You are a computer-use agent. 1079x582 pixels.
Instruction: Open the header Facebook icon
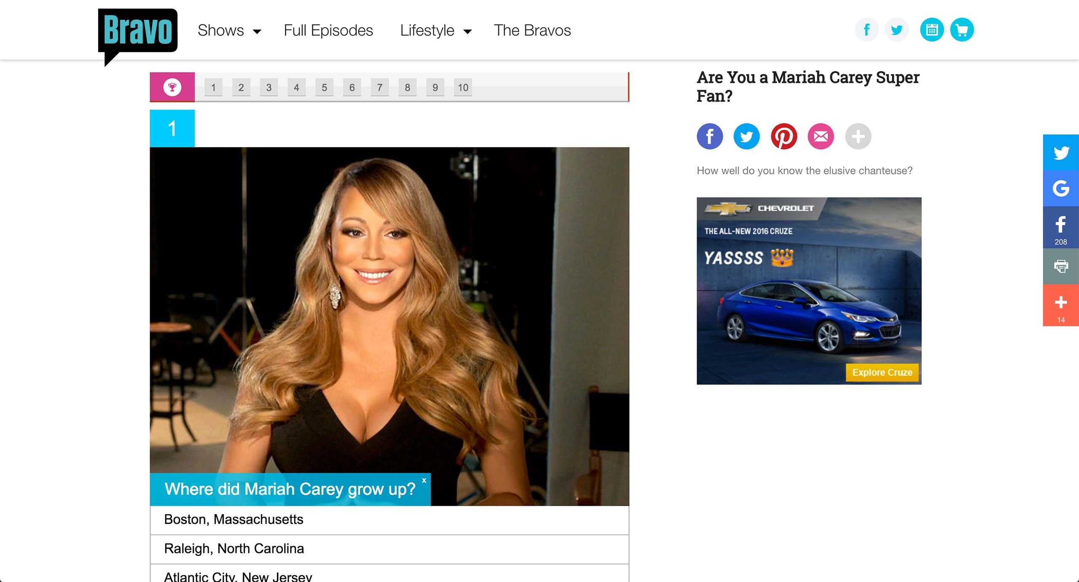click(x=867, y=30)
